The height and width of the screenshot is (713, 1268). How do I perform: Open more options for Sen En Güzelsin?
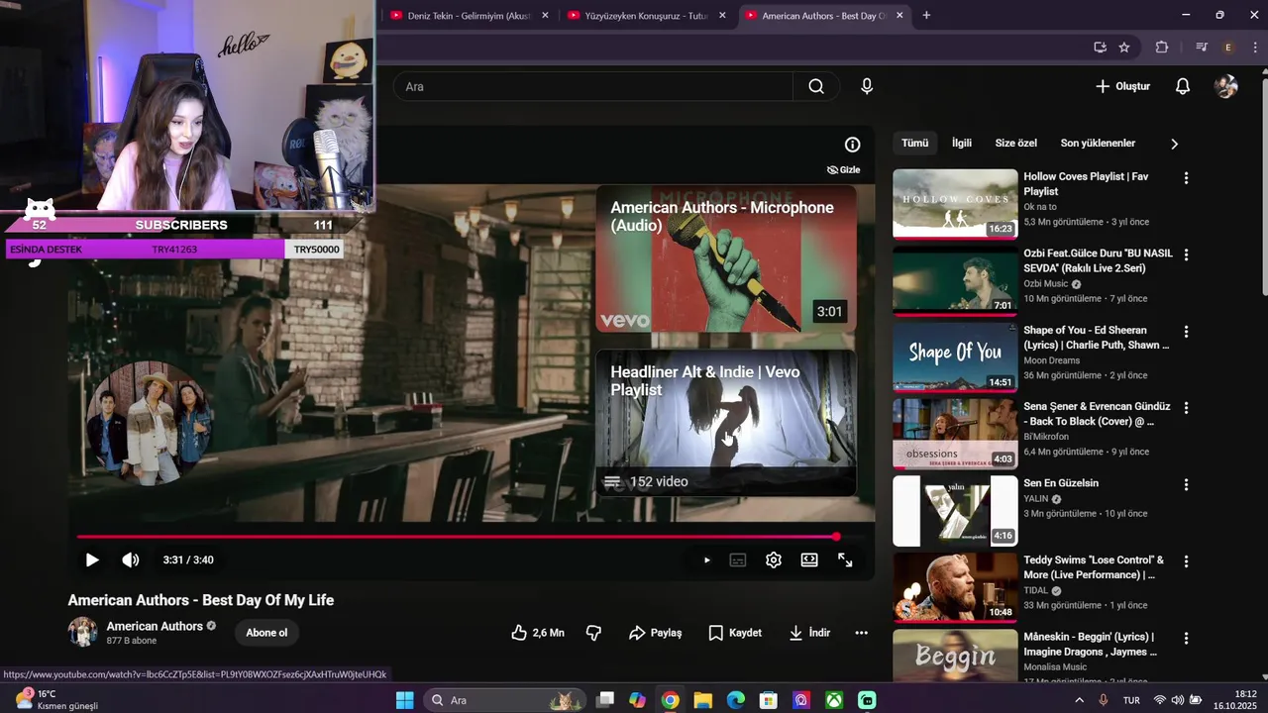[x=1186, y=484]
